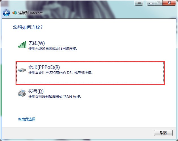Click the 取消 cancel button

pyautogui.click(x=163, y=133)
